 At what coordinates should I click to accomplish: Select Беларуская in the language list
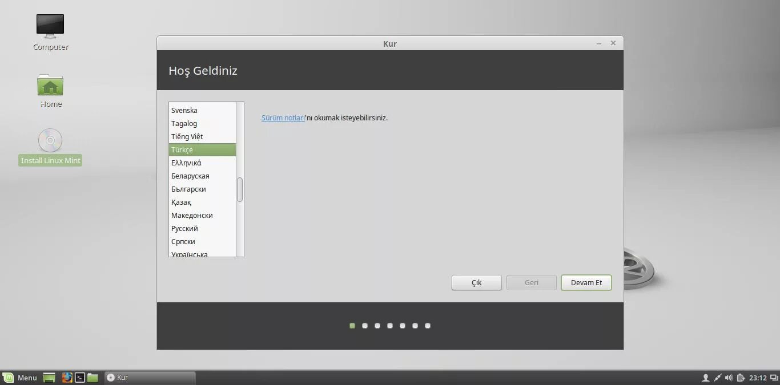coord(202,176)
